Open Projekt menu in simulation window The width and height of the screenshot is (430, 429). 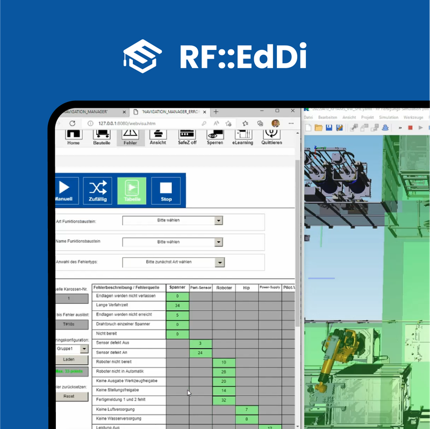tap(368, 117)
